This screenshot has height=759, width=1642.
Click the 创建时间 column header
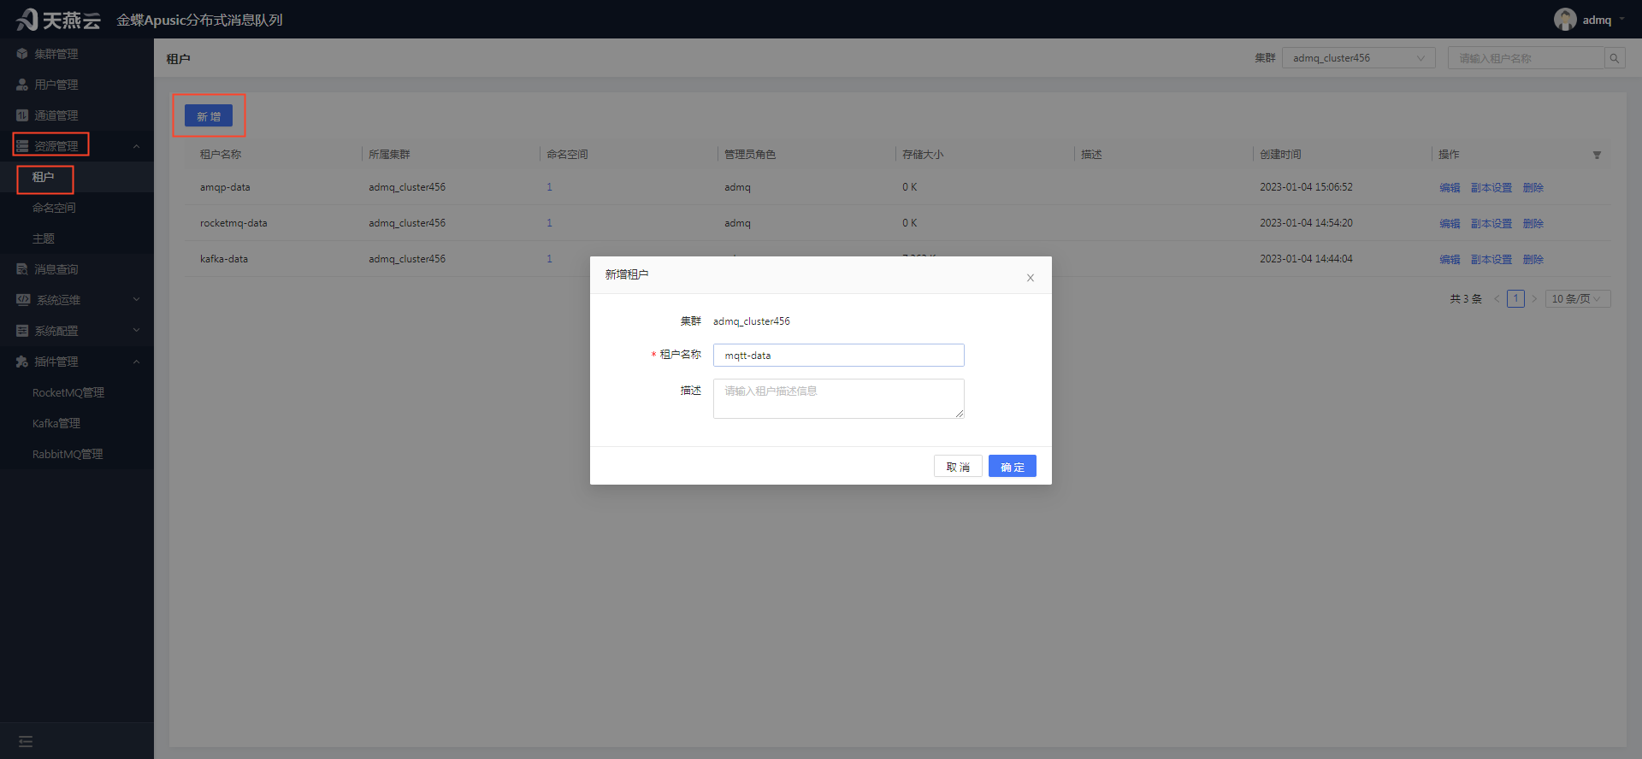point(1280,155)
